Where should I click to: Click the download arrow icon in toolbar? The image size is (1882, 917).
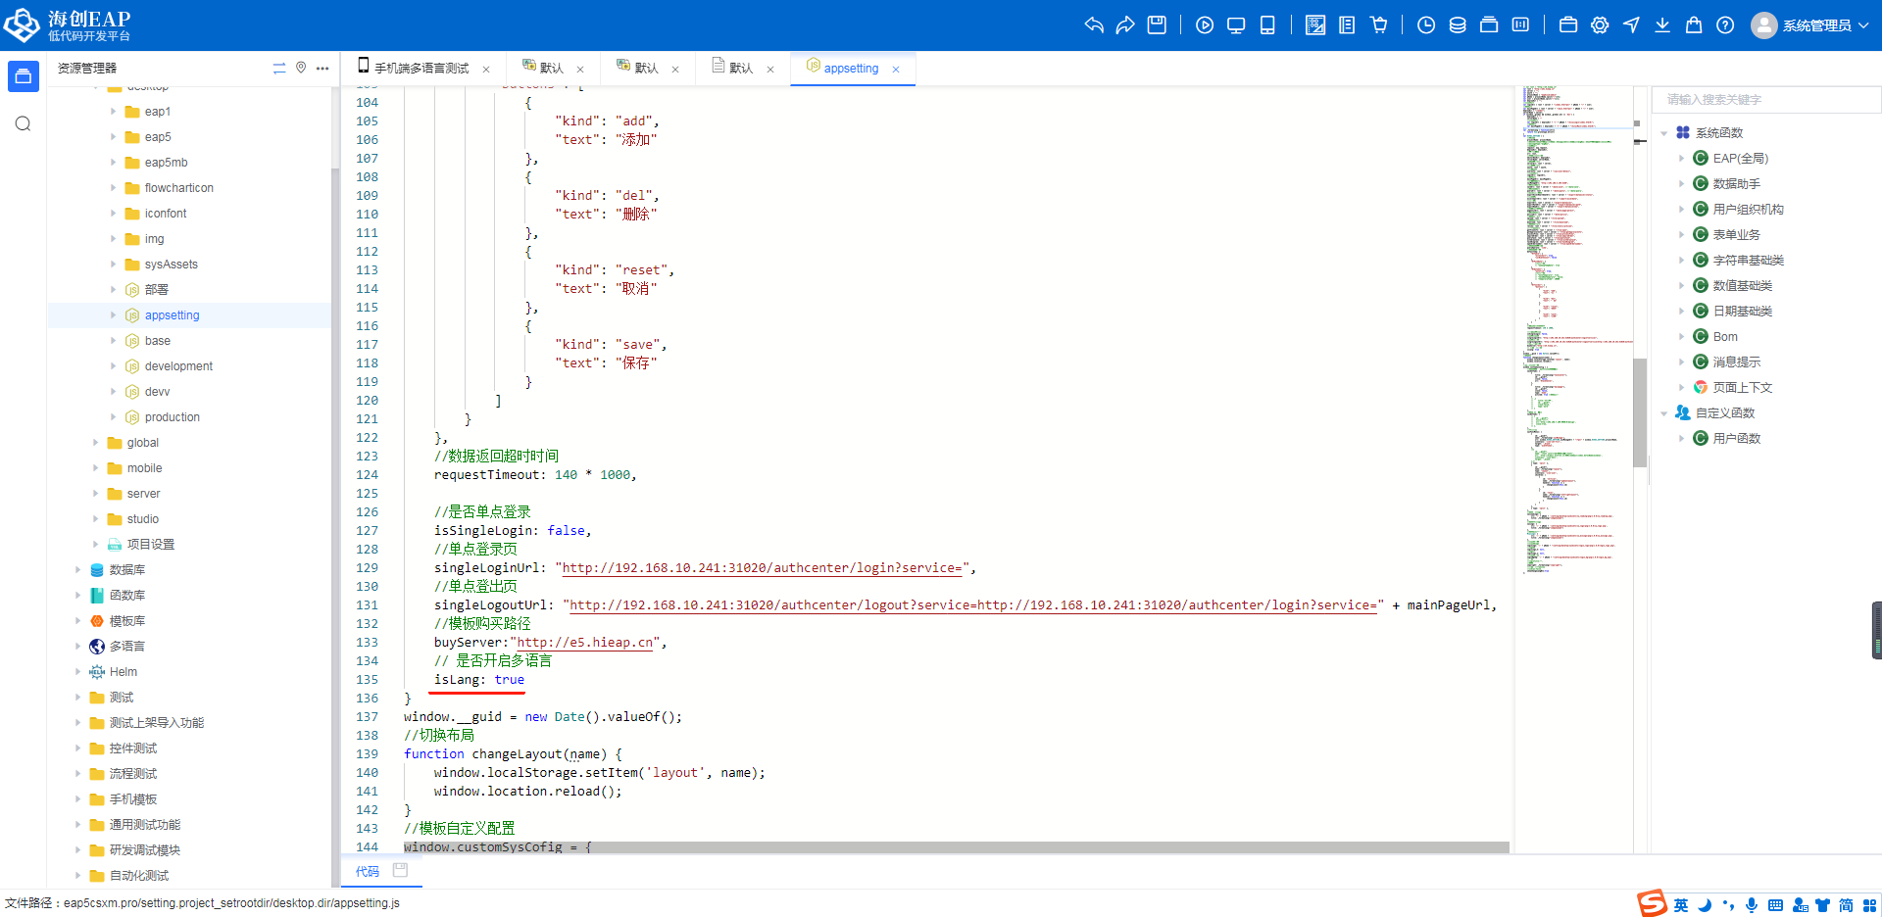[x=1662, y=25]
